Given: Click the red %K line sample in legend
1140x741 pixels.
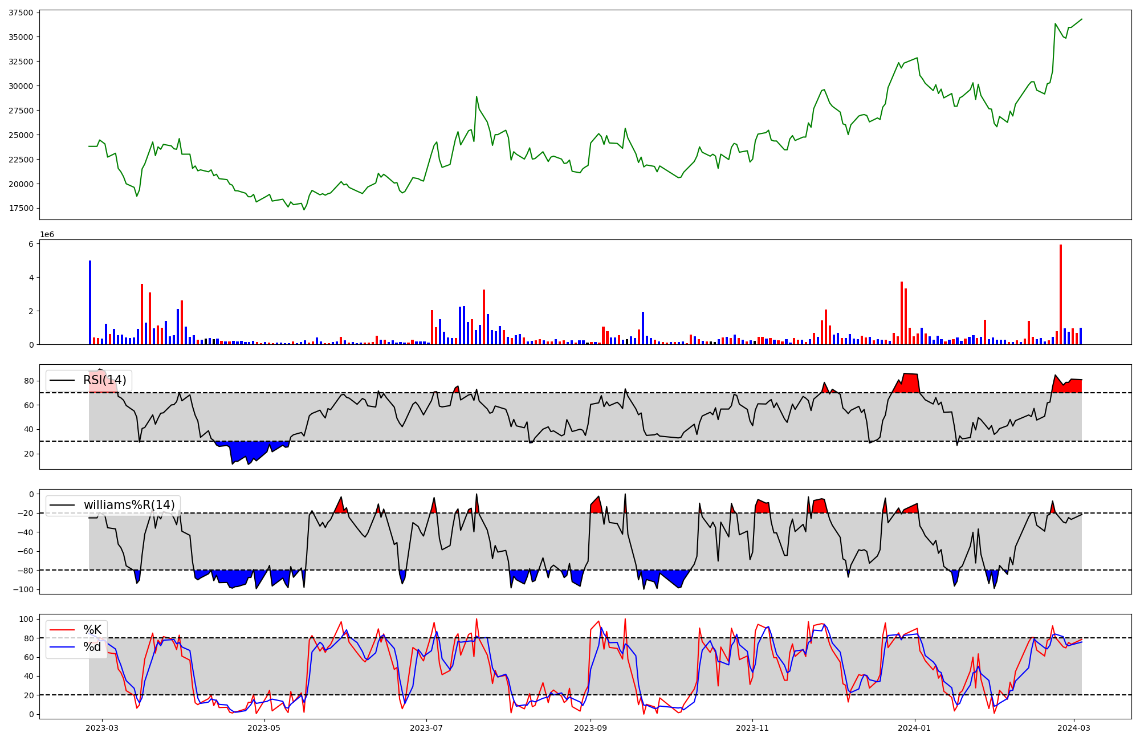Looking at the screenshot, I should (x=62, y=630).
